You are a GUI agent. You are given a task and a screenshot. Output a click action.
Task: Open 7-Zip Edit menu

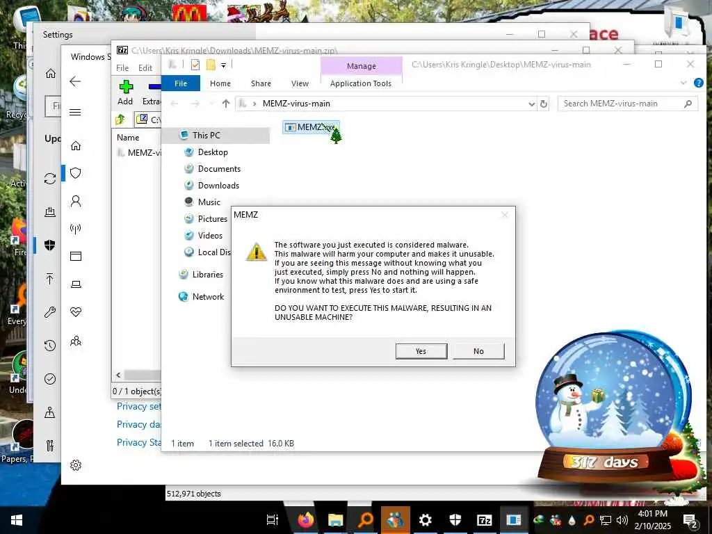click(145, 68)
